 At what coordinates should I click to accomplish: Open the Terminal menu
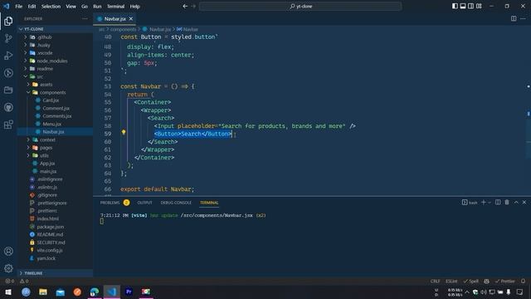pos(115,6)
